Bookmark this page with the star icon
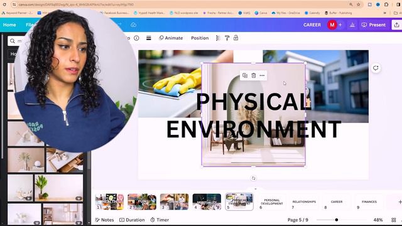Screen dimensions: 402x226 click(x=359, y=4)
